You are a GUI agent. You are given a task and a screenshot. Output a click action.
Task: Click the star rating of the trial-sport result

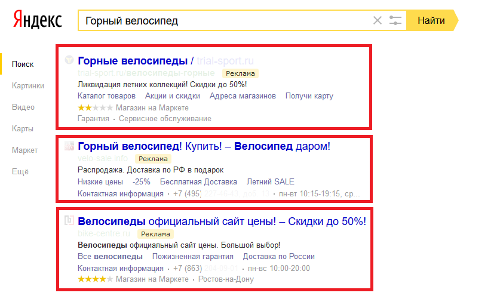(x=95, y=107)
